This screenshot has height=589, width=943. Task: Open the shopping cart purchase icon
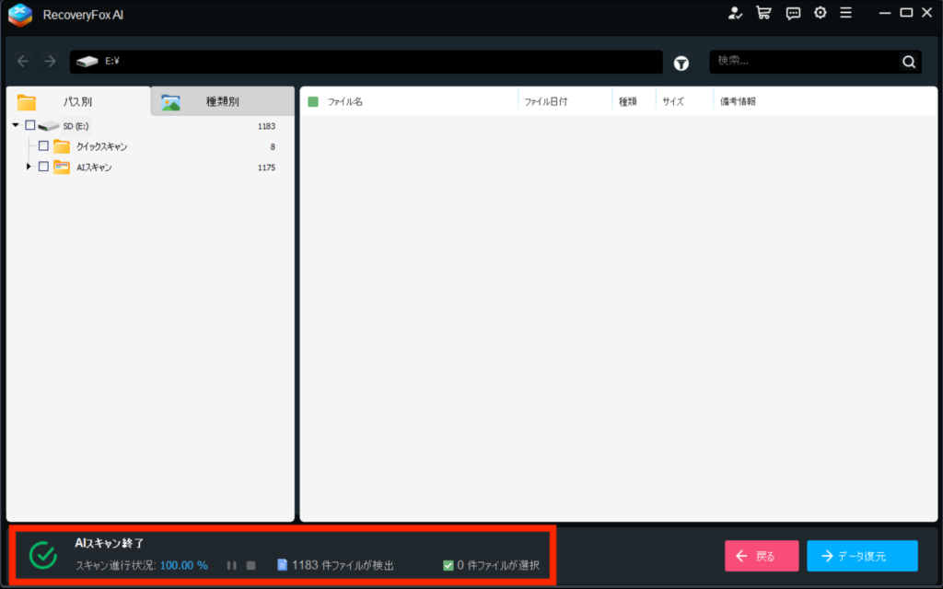click(x=763, y=13)
